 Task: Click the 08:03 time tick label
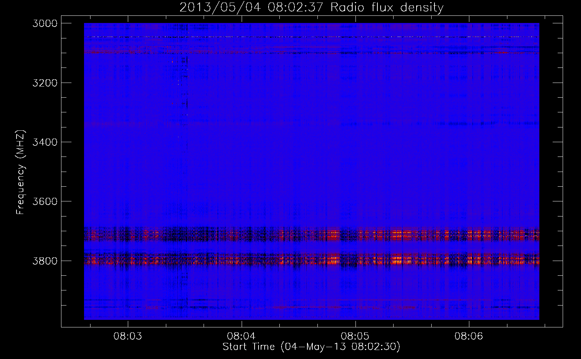point(127,336)
